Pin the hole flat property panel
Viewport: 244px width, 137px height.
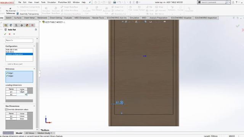[14, 34]
